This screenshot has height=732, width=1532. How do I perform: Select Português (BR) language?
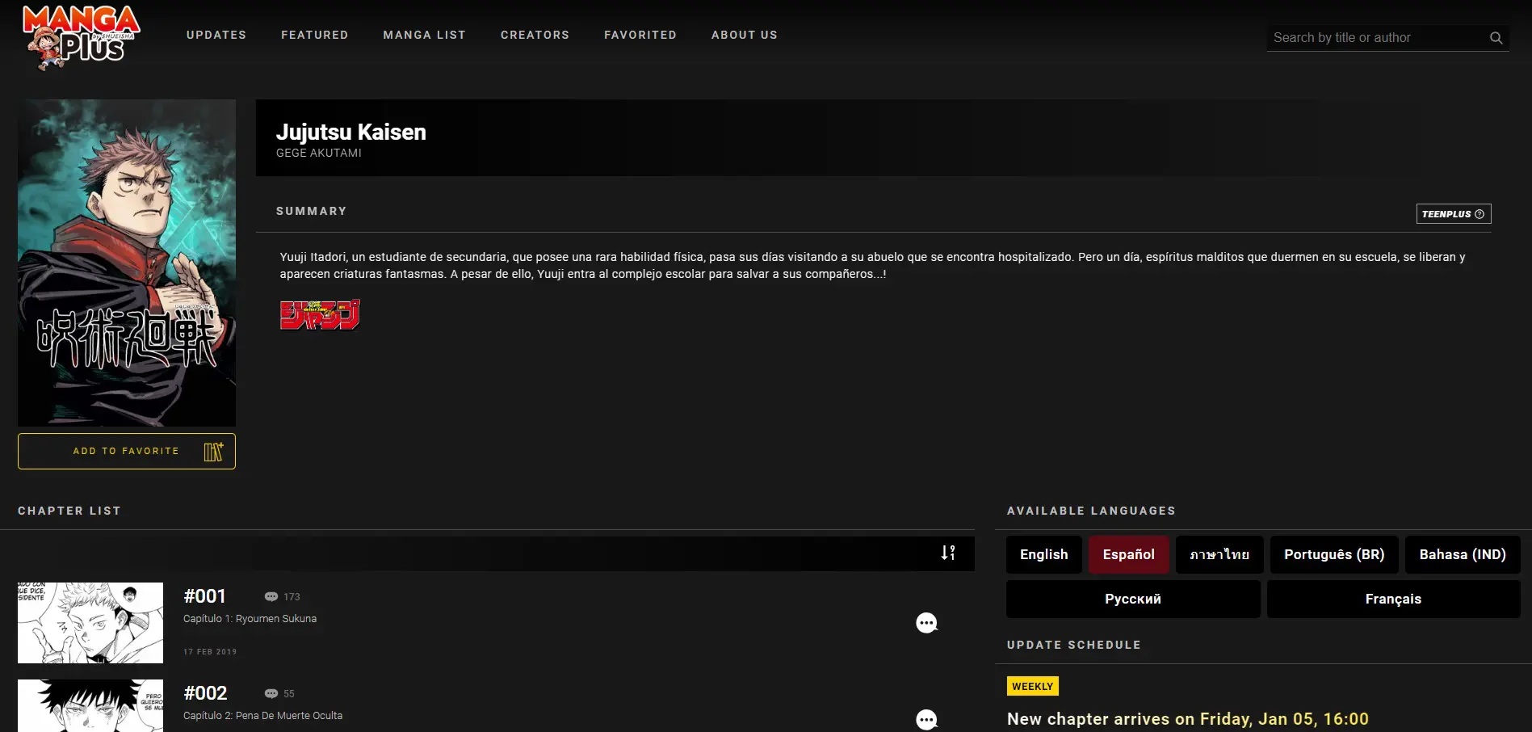(1334, 554)
